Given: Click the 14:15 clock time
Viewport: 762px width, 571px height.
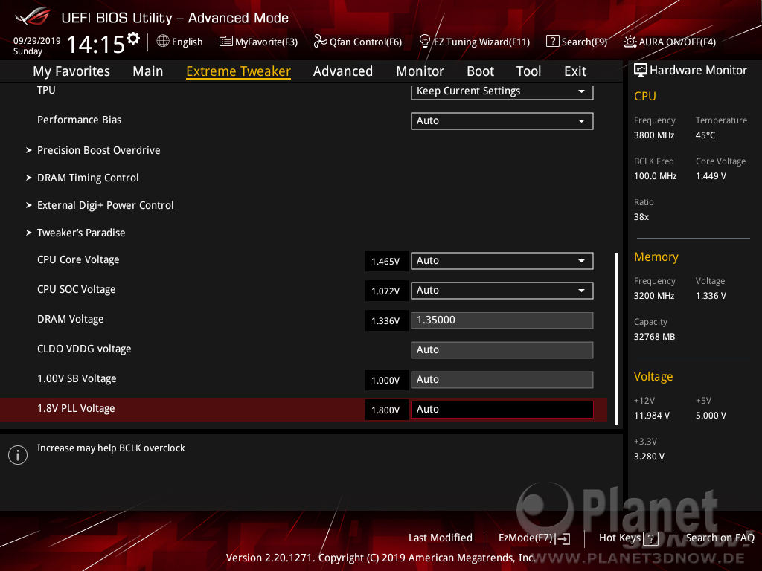Looking at the screenshot, I should pos(96,45).
